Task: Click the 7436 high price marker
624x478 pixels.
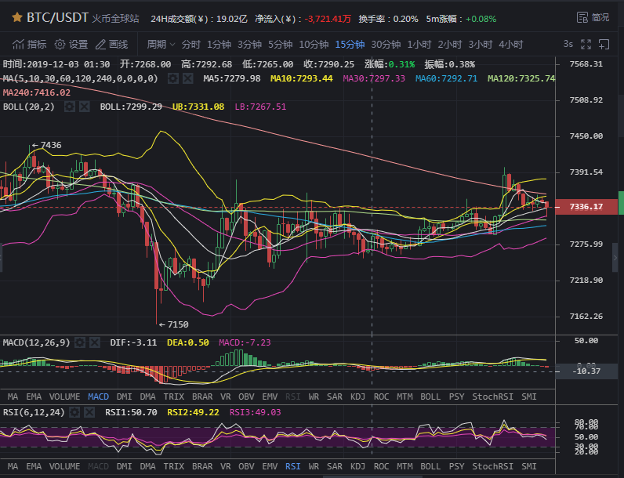Action: tap(46, 145)
